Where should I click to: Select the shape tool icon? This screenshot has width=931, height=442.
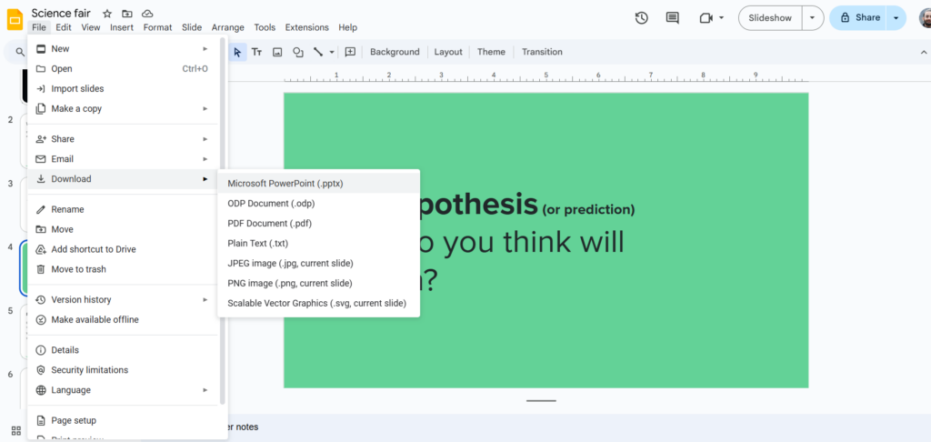tap(297, 52)
